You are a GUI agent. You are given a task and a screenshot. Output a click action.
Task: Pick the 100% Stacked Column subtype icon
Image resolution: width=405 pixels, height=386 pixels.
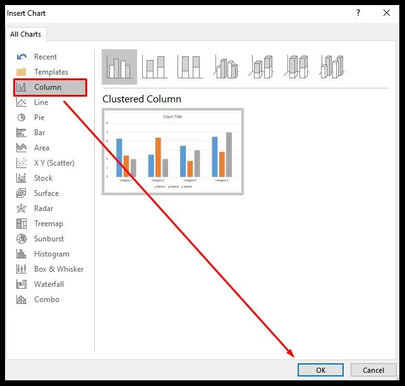190,67
